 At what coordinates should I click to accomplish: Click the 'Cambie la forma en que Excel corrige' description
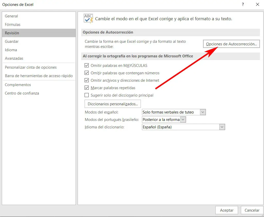(135, 44)
